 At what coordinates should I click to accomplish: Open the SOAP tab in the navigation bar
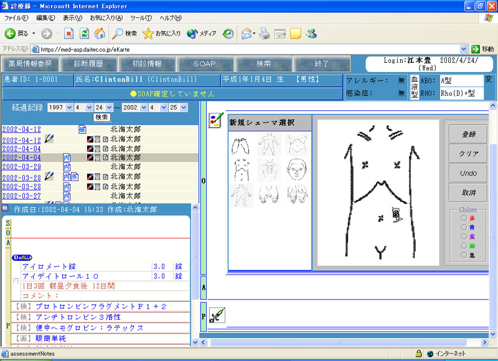204,63
